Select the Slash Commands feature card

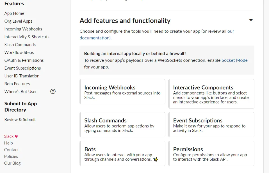[122, 124]
